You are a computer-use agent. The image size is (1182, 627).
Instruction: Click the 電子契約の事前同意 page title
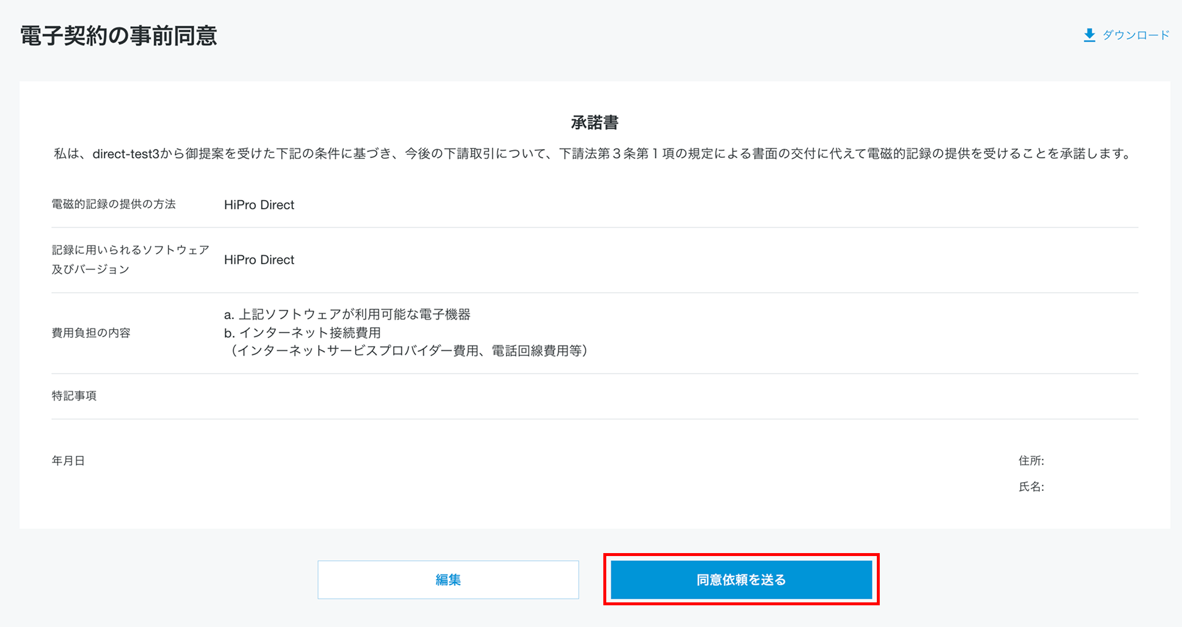(119, 36)
